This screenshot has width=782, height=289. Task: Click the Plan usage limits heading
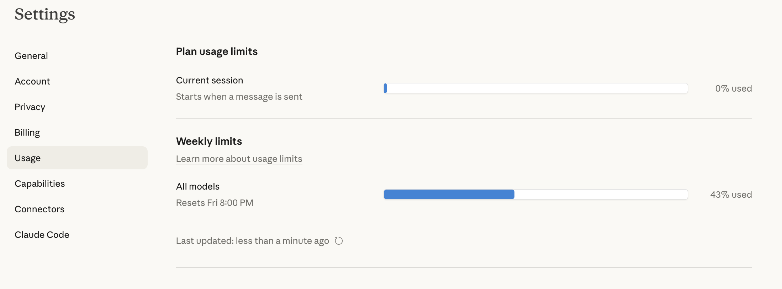[x=217, y=51]
